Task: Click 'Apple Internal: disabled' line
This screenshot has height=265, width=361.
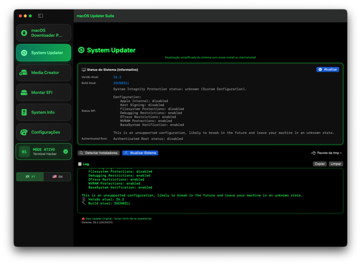Action: [144, 101]
